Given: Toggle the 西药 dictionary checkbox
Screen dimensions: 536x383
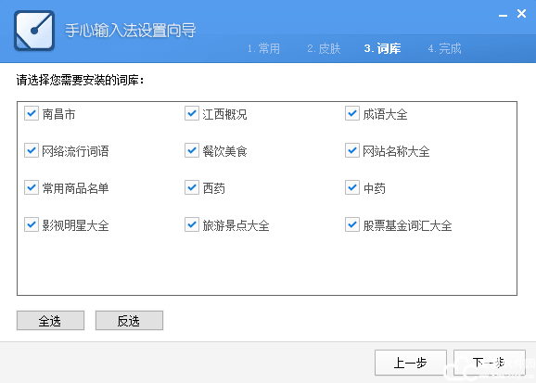Looking at the screenshot, I should [x=192, y=187].
